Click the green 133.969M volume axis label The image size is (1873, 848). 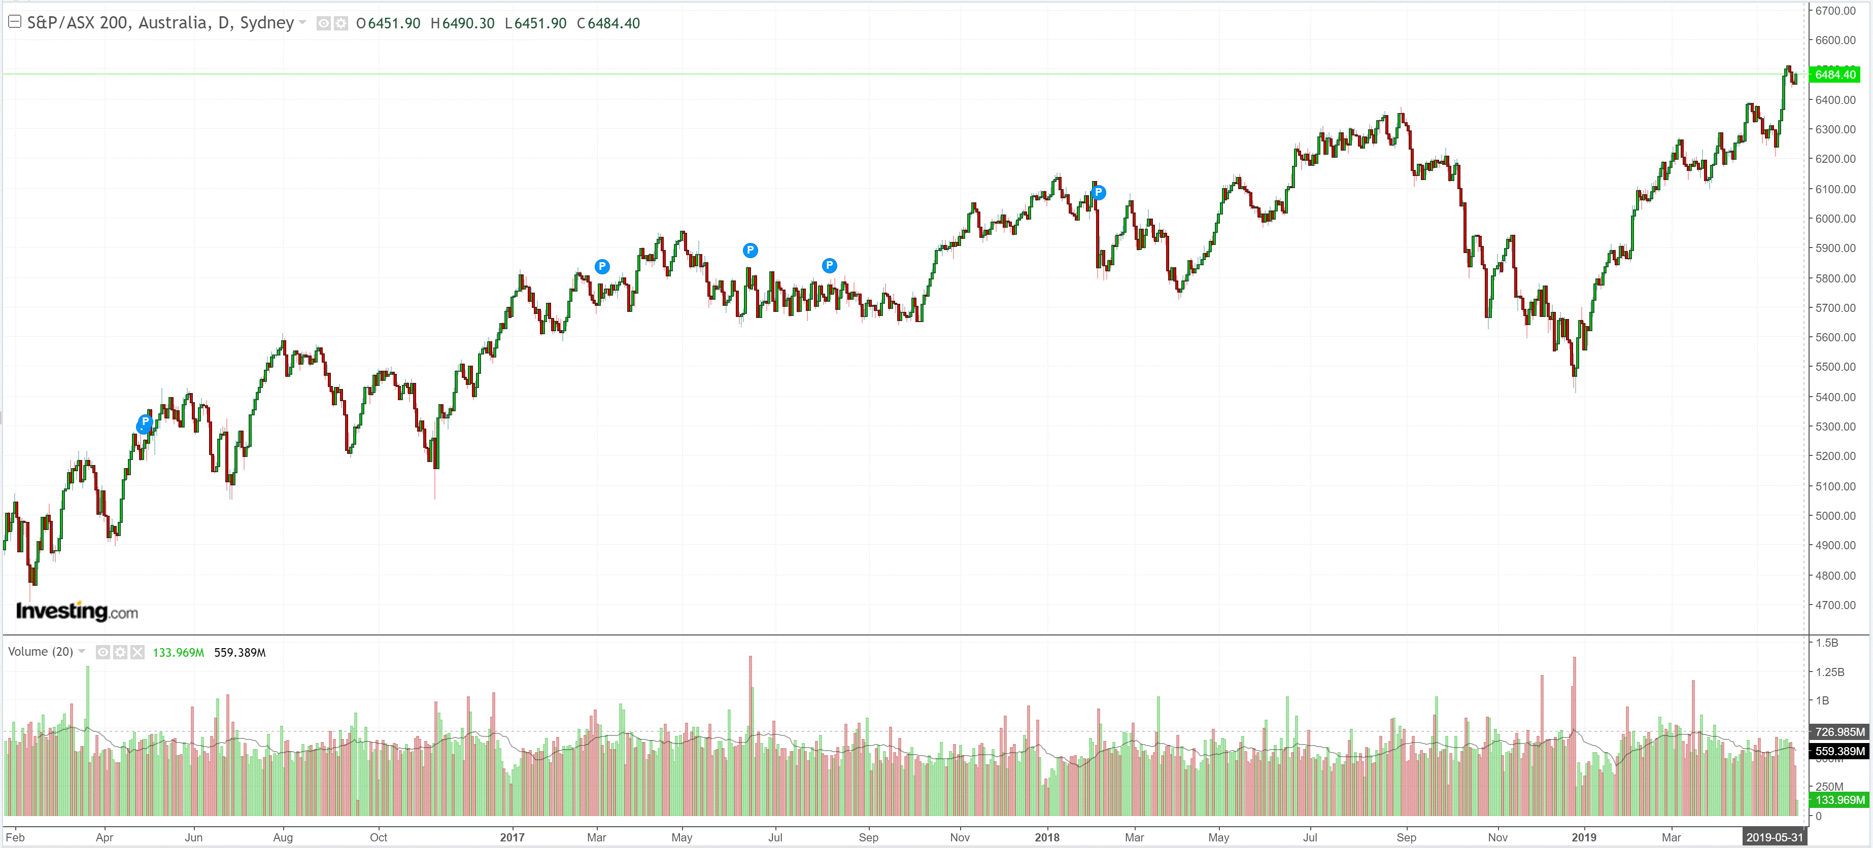[1839, 799]
